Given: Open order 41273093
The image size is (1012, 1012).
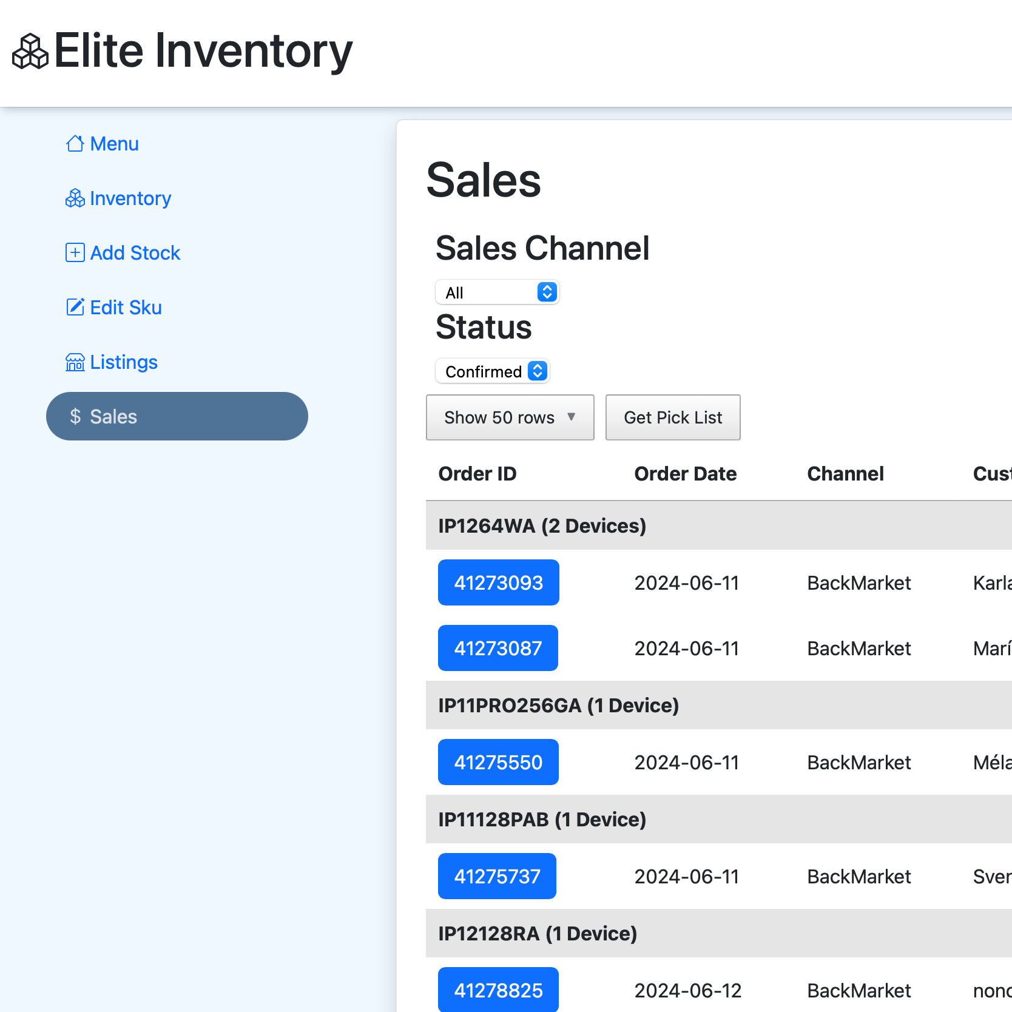Looking at the screenshot, I should [x=499, y=582].
